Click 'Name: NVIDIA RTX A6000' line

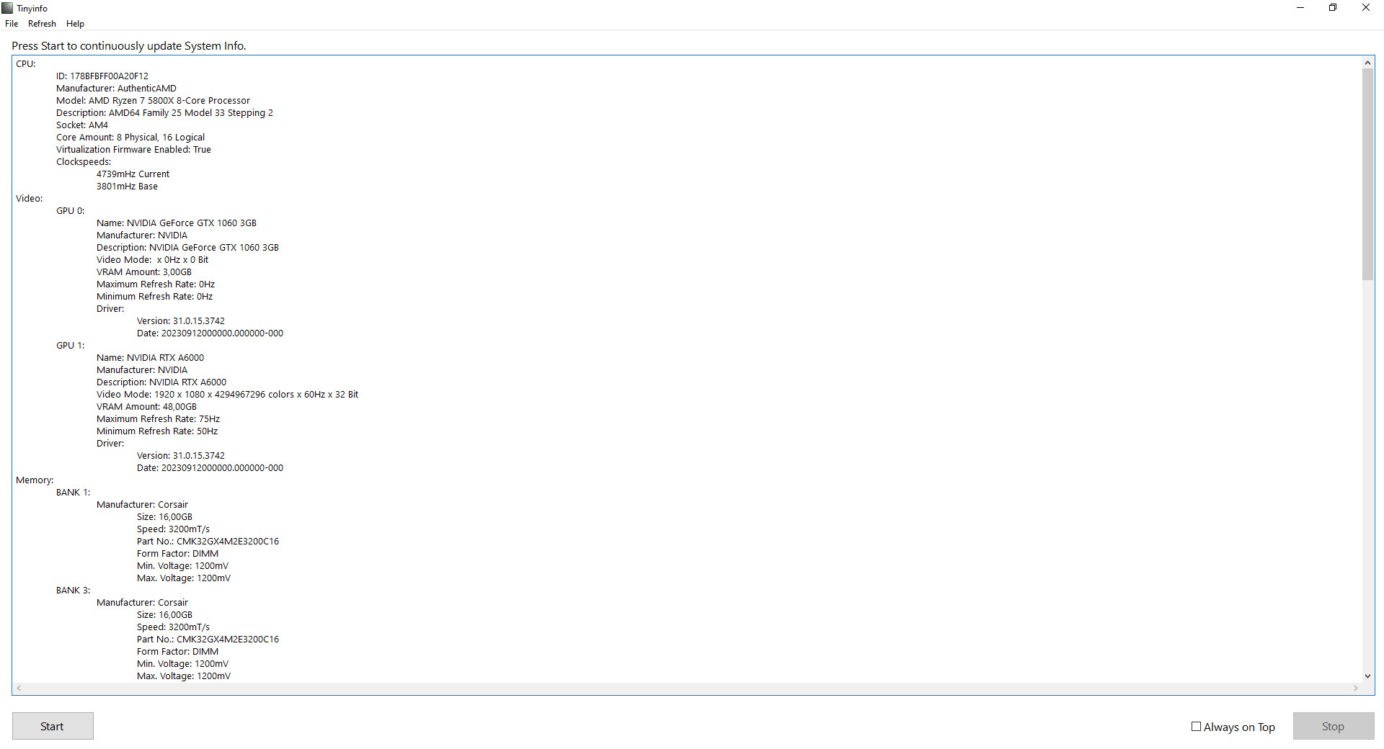point(150,358)
